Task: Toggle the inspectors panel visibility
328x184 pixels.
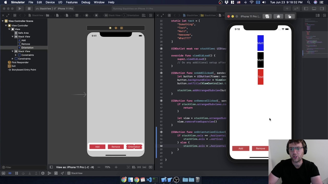Action: (322, 8)
